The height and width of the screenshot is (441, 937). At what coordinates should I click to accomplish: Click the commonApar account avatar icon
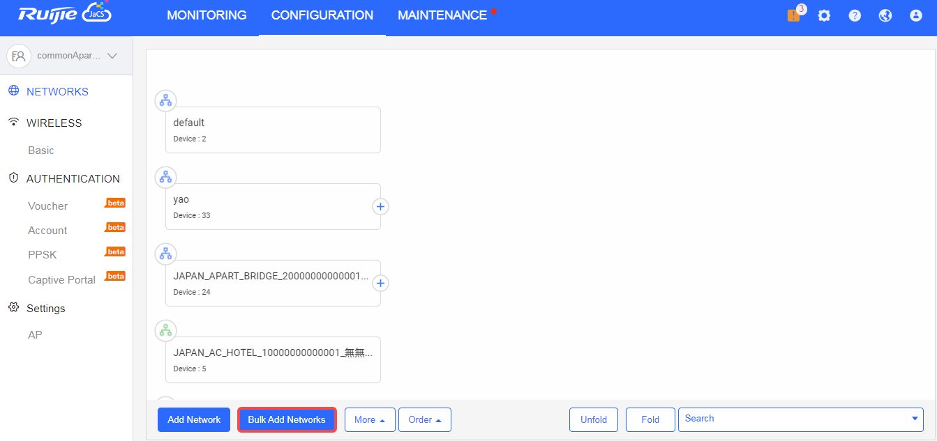click(x=19, y=56)
